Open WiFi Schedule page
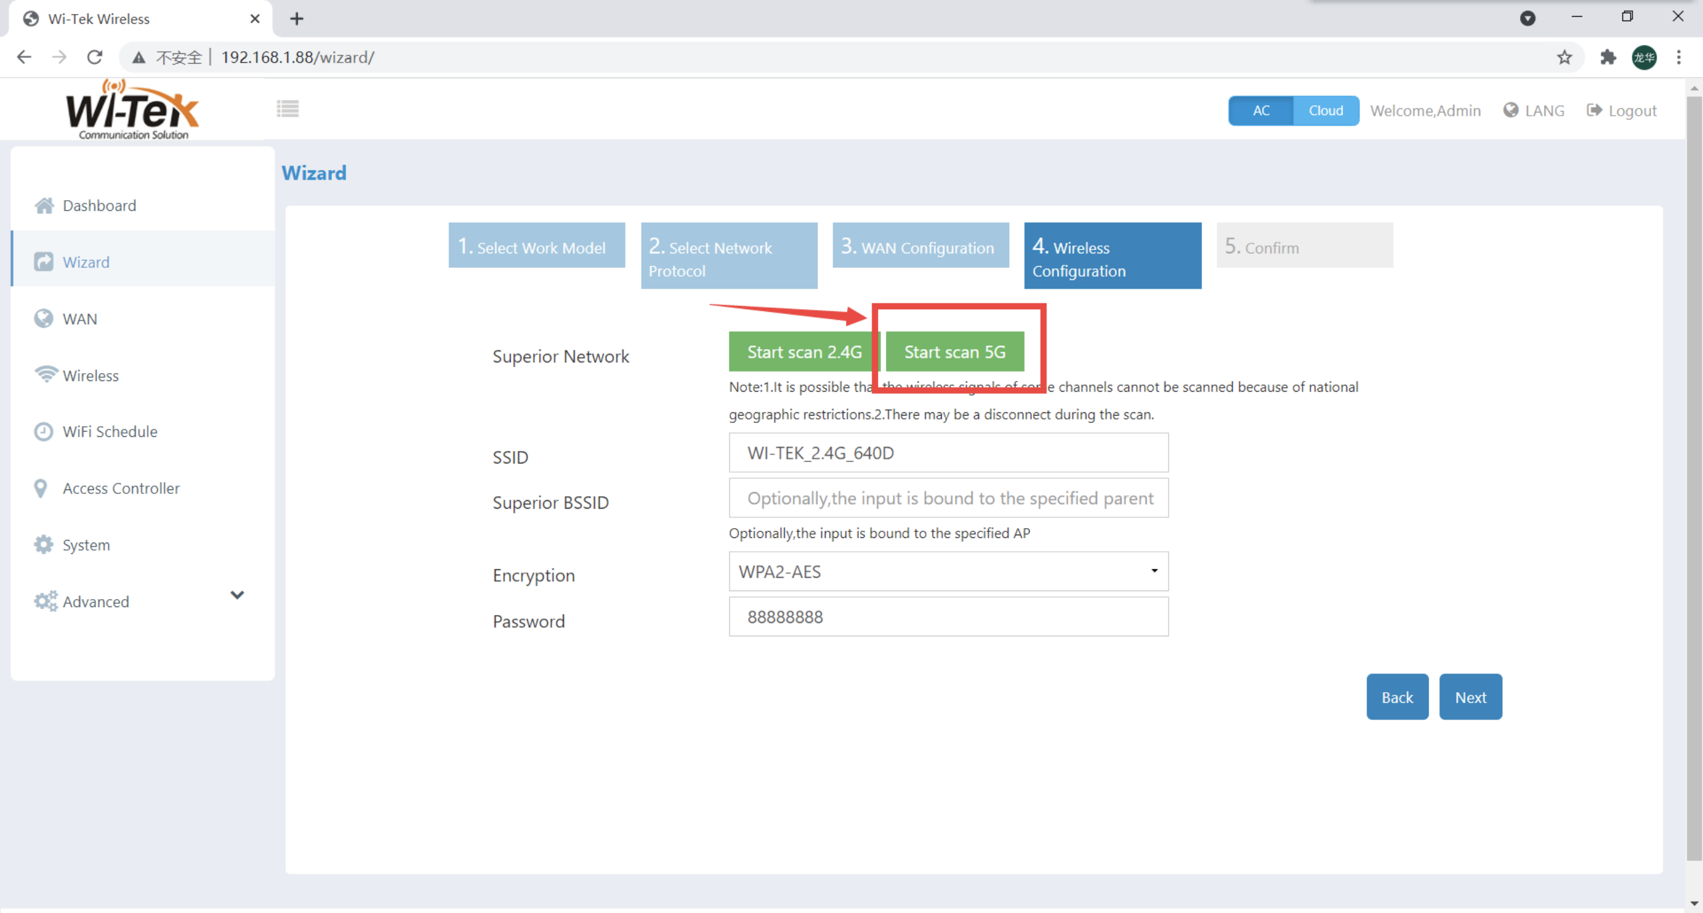 coord(110,432)
